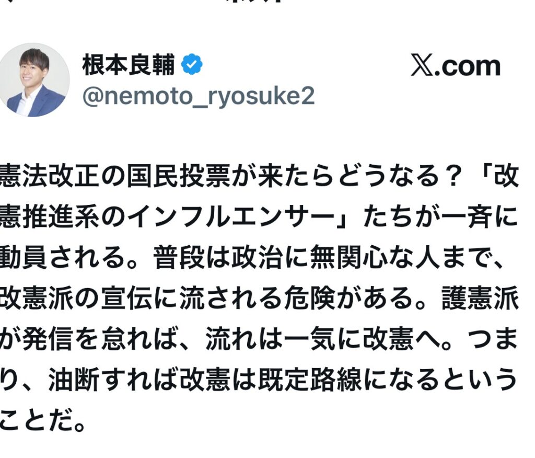
Task: Open 根本良輔's profile photo
Action: point(34,79)
